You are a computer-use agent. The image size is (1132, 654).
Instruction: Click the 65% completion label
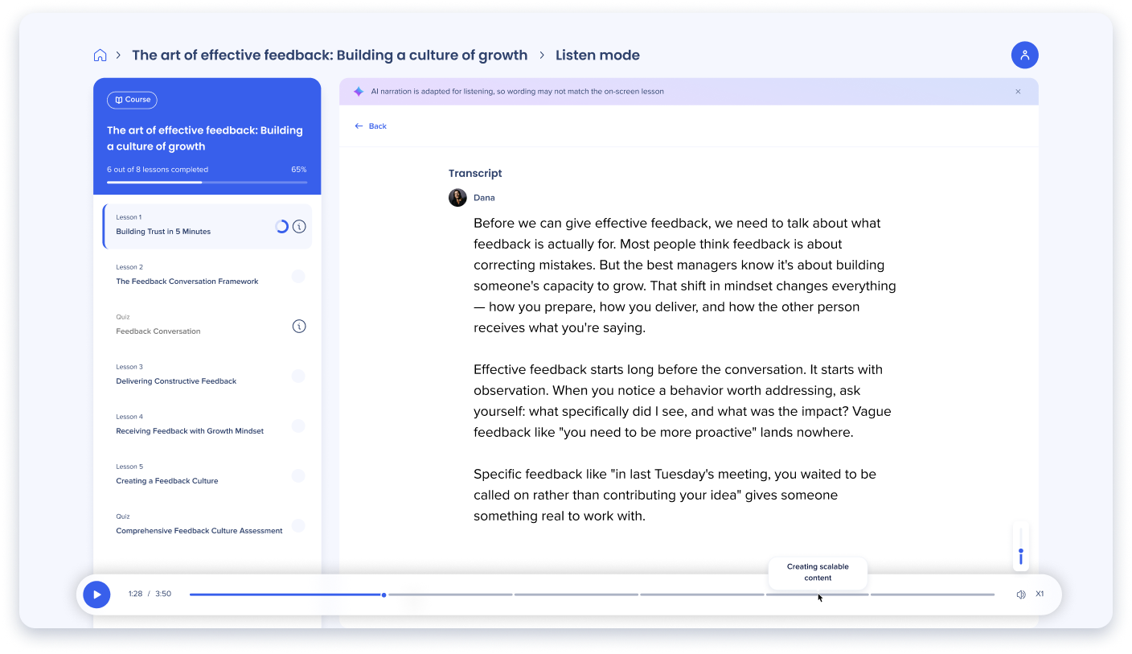pos(299,170)
